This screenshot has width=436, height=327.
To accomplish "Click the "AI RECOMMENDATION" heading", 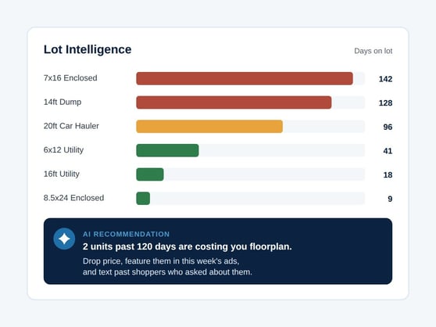I will tap(126, 234).
